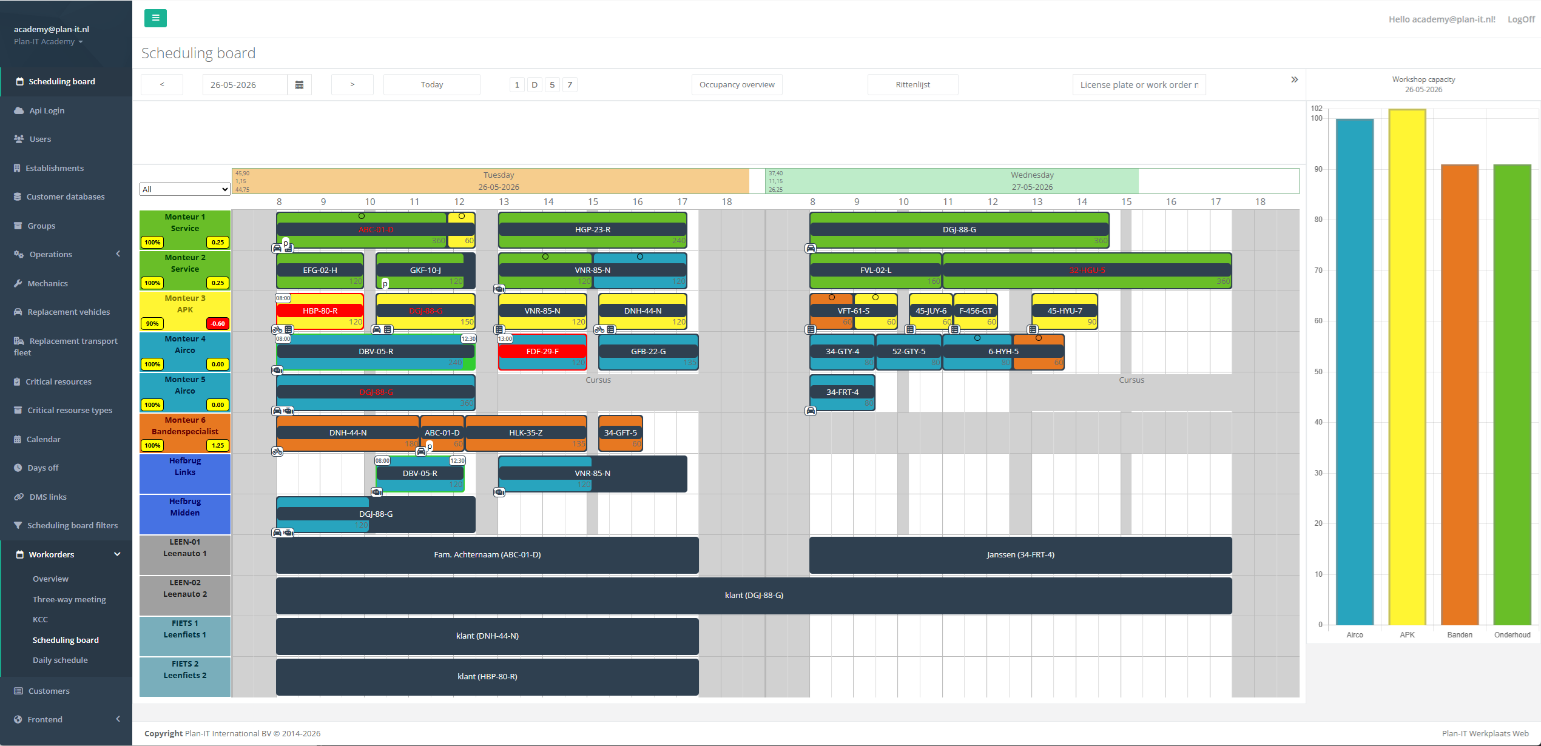Click the date field 26-05-2026
The height and width of the screenshot is (746, 1541).
pos(245,85)
